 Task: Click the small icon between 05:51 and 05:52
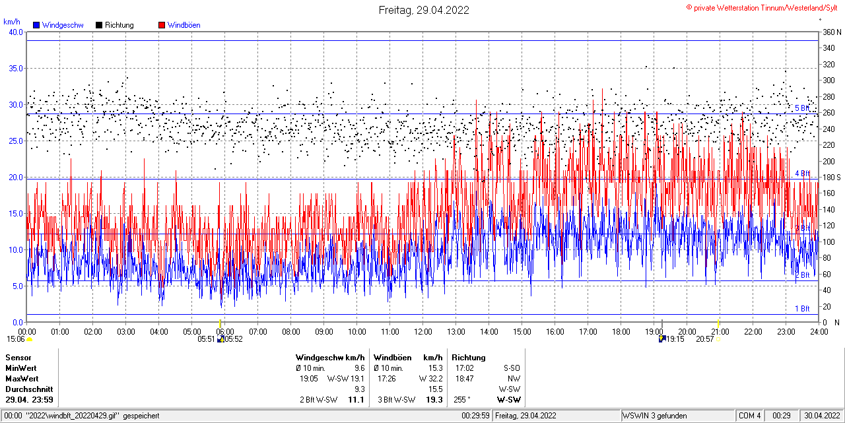click(220, 339)
